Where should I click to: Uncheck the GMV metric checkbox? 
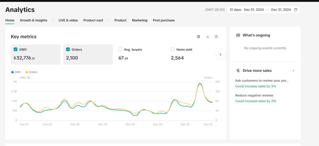click(16, 49)
